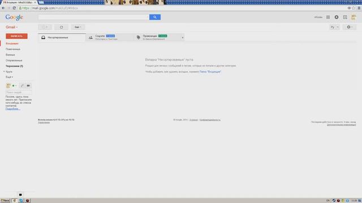Image resolution: width=362 pixels, height=203 pixels.
Task: Open the Sent (Отправленные) folder
Action: tap(14, 60)
